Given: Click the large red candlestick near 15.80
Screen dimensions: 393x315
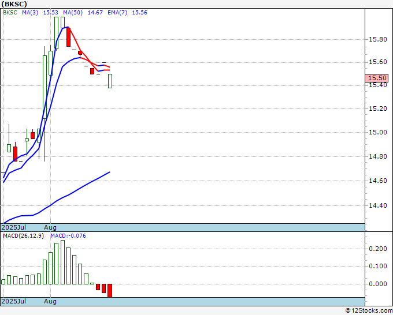Looking at the screenshot, I should (68, 37).
